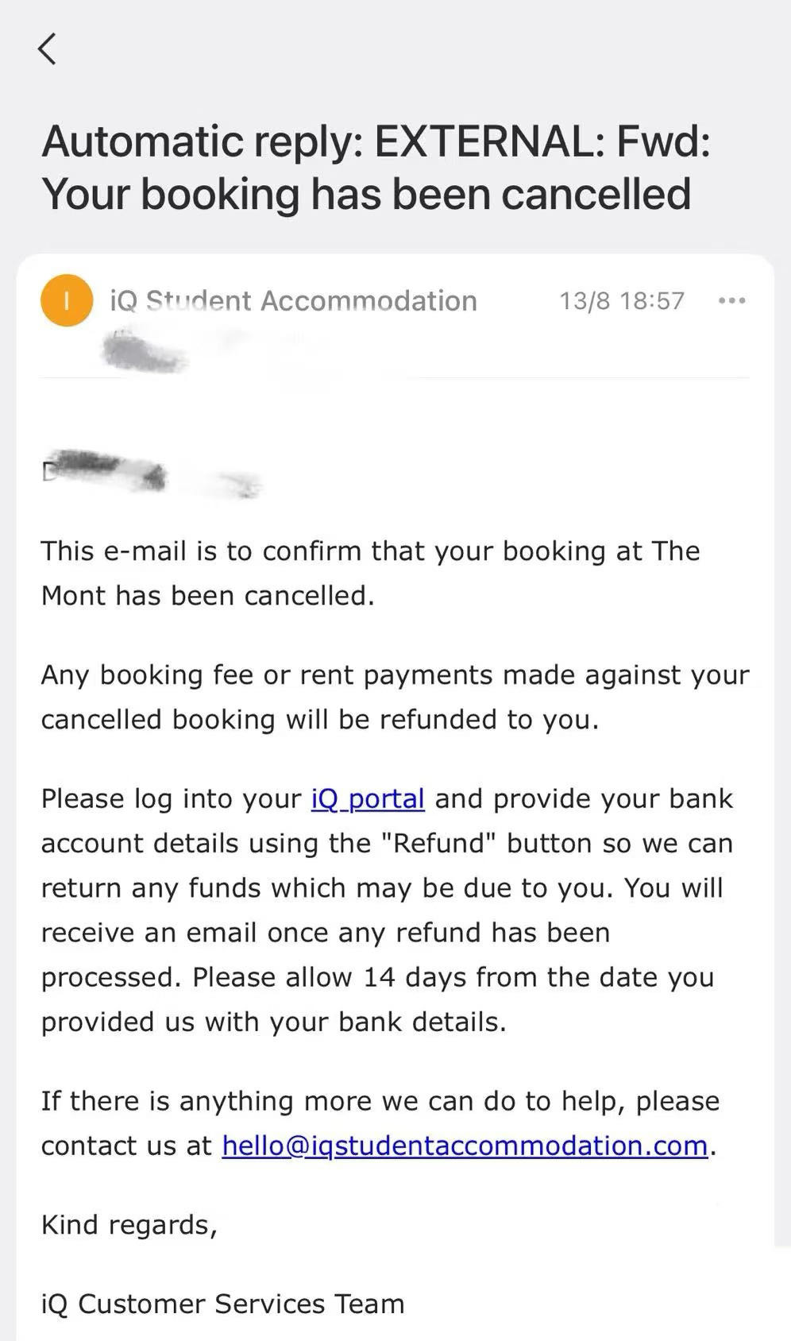Tap the iQ Customer Services Team signature
Viewport: 791px width, 1341px height.
click(x=223, y=1304)
